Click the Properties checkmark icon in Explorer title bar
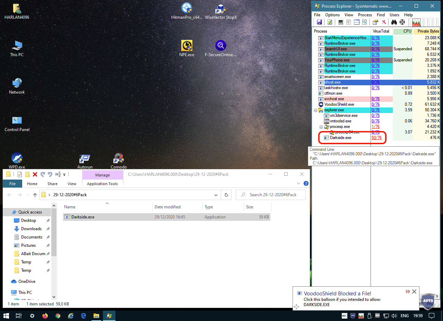Image resolution: width=443 pixels, height=321 pixels. coord(20,174)
